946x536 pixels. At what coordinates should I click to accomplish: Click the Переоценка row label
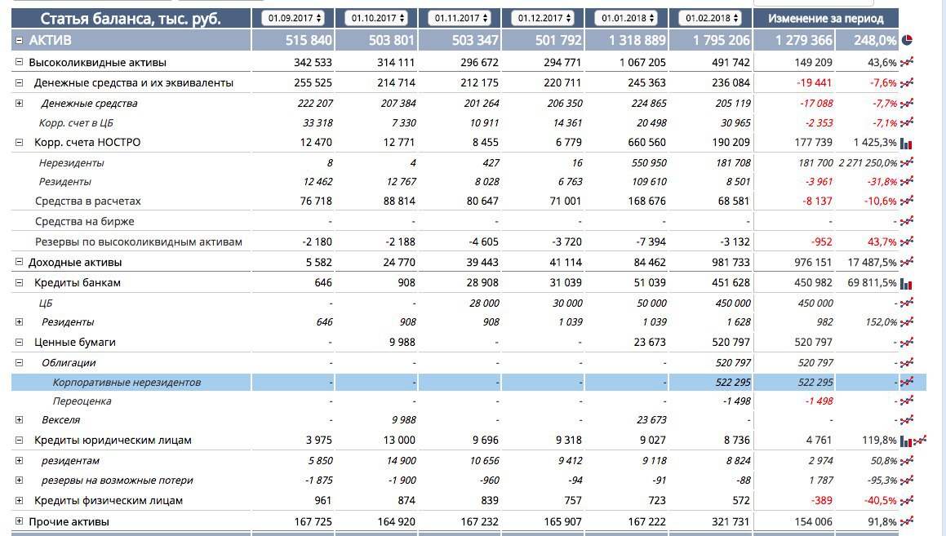tap(82, 401)
